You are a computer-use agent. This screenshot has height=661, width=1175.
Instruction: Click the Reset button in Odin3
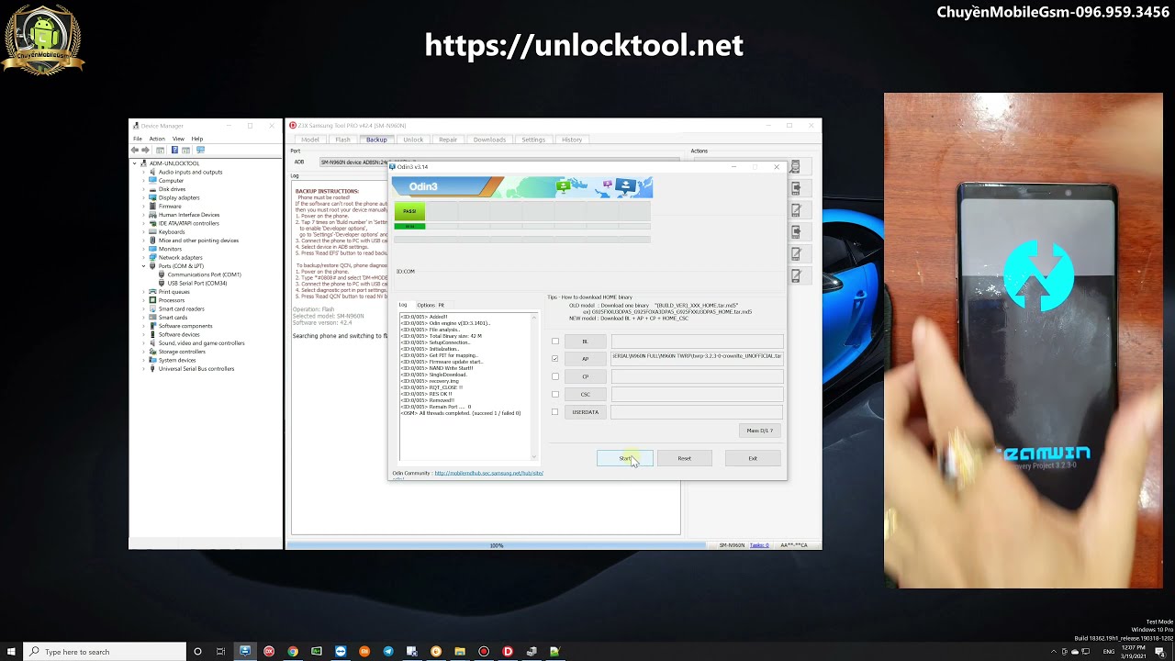pos(684,458)
